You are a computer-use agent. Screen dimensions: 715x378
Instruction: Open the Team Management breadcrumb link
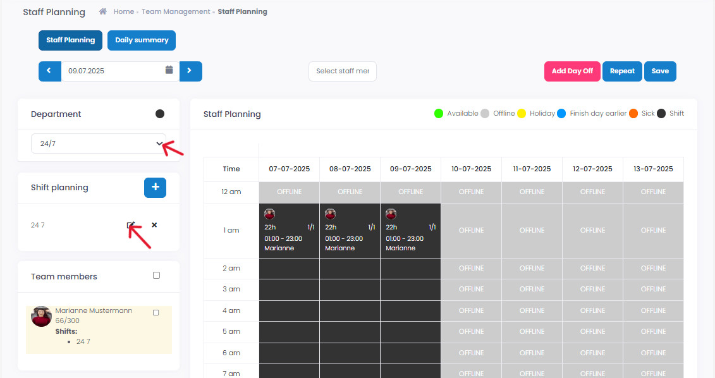(176, 11)
